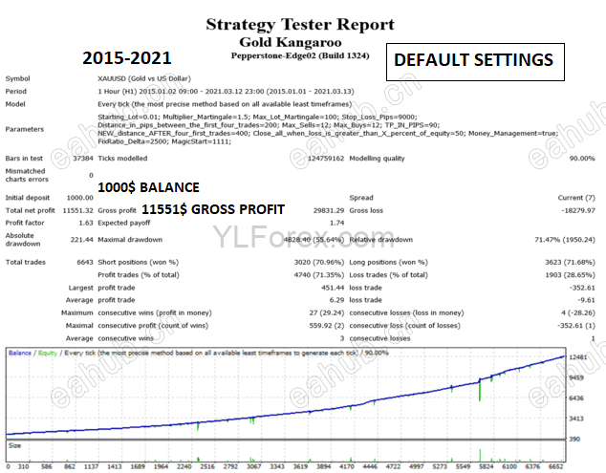Select maximal consecutive profit 559.92 (2)
The height and width of the screenshot is (473, 606).
tap(326, 326)
